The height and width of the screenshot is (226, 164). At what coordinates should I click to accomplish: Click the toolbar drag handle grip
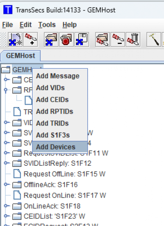3,40
